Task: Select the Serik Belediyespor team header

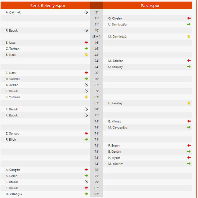Action: coord(48,6)
